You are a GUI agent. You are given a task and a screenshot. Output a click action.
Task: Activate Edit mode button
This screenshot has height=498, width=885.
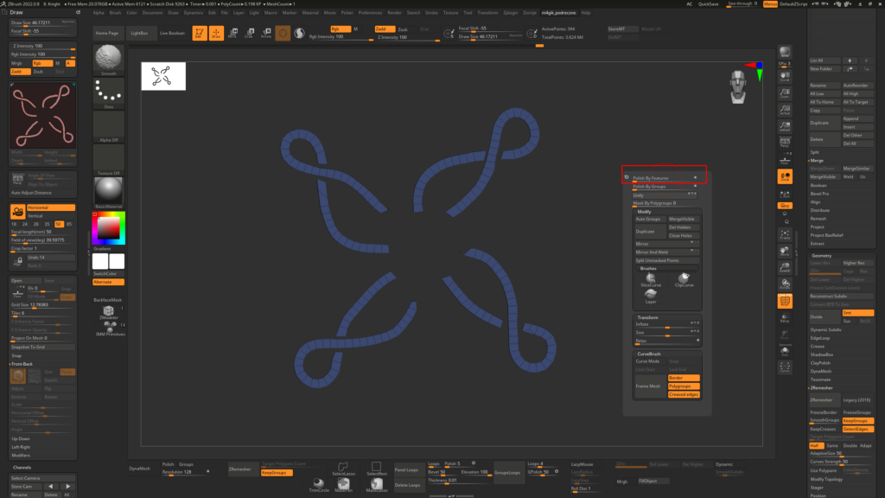tap(200, 34)
